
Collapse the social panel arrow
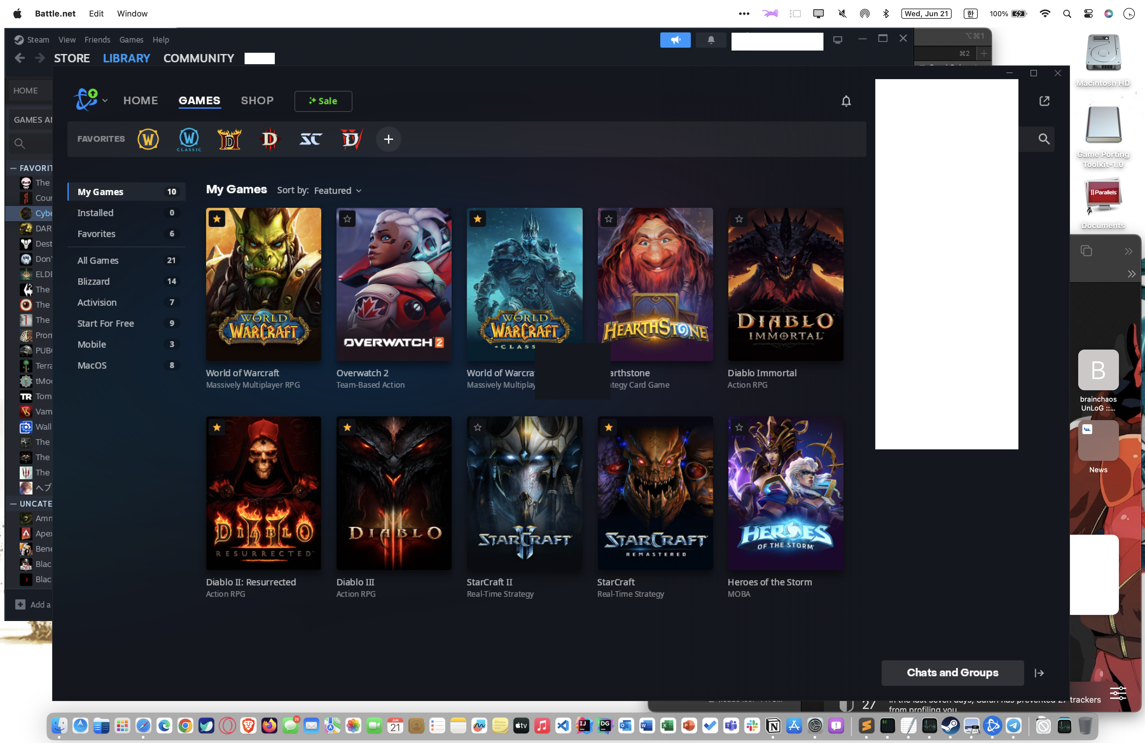coord(1039,673)
